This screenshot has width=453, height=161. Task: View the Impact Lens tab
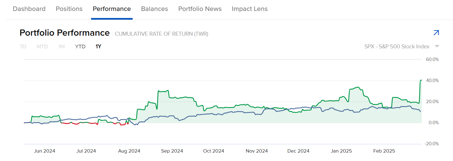pyautogui.click(x=250, y=9)
